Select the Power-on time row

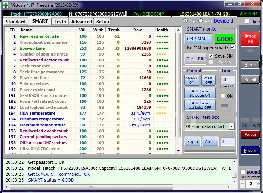point(90,78)
